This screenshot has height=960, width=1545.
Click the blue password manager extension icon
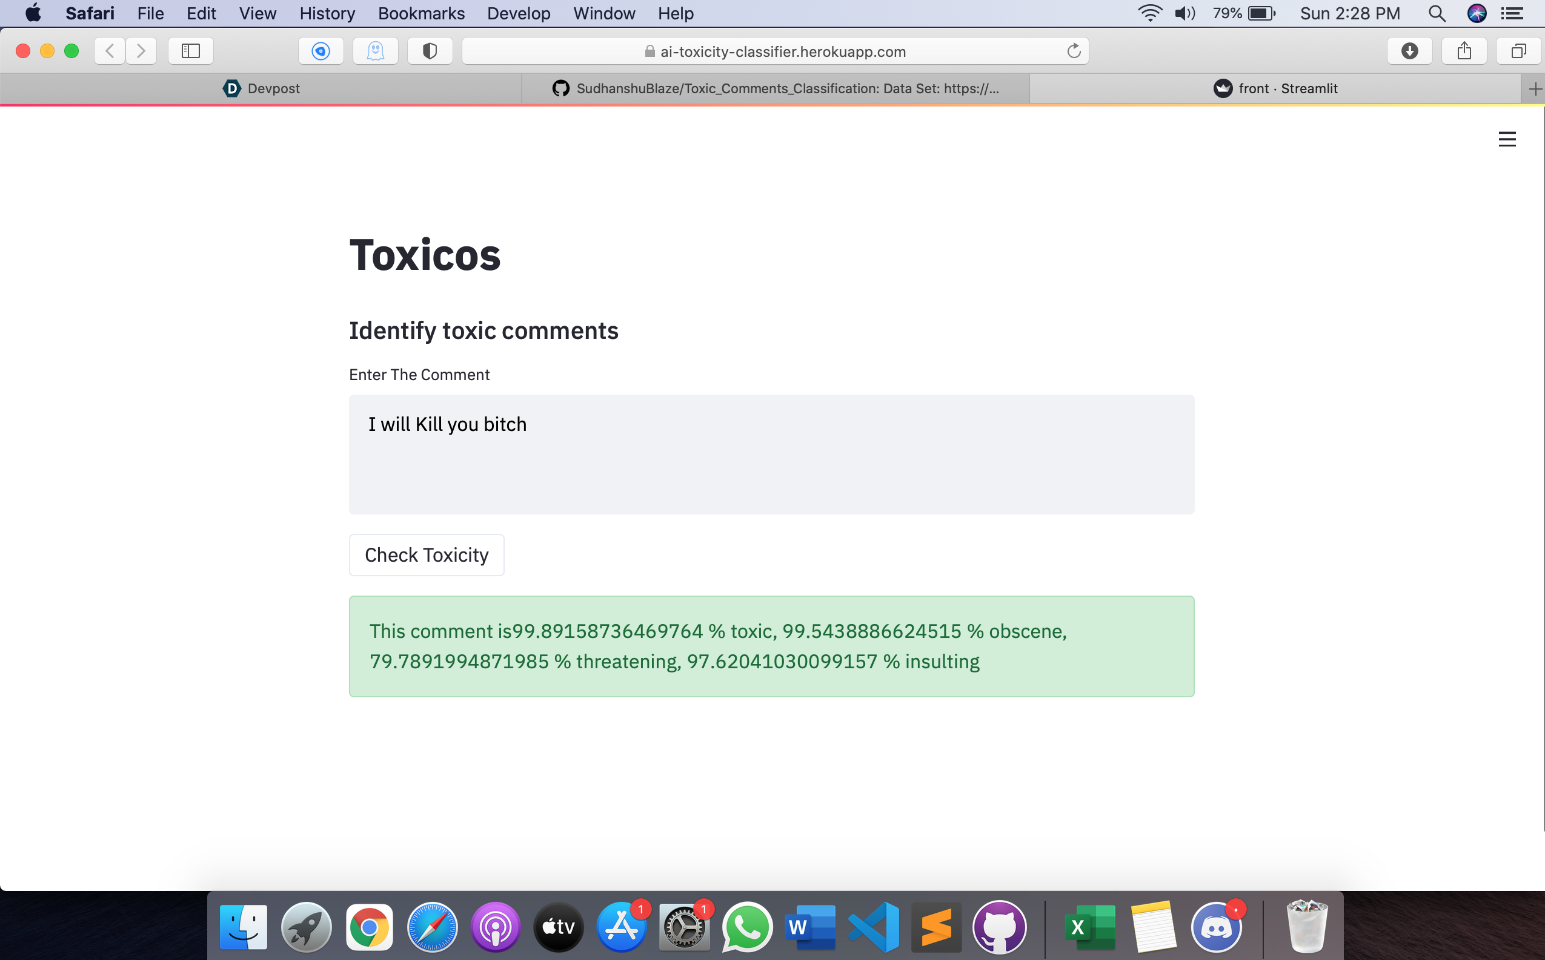(321, 51)
